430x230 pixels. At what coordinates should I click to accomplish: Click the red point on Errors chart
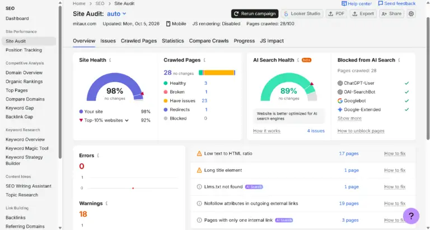(133, 188)
